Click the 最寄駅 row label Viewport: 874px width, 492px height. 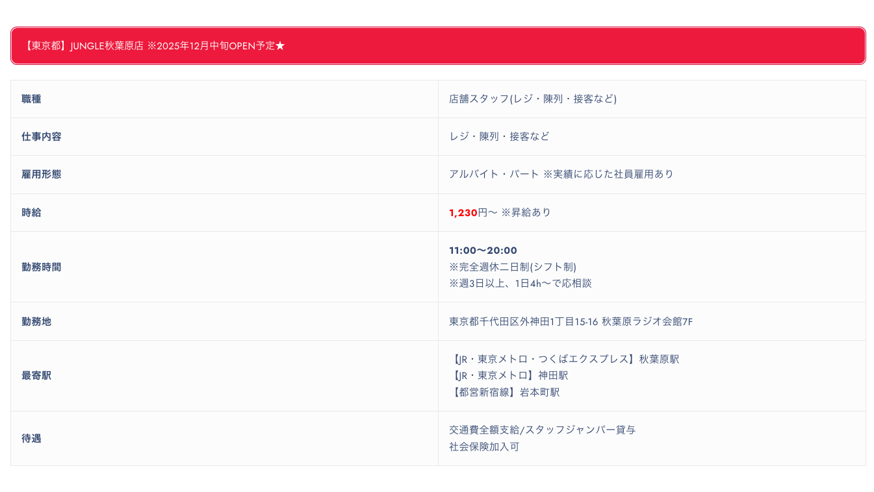(36, 376)
